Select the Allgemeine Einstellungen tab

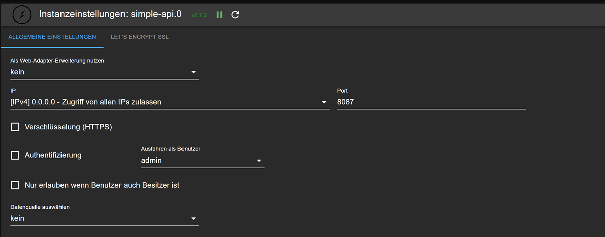(x=52, y=37)
